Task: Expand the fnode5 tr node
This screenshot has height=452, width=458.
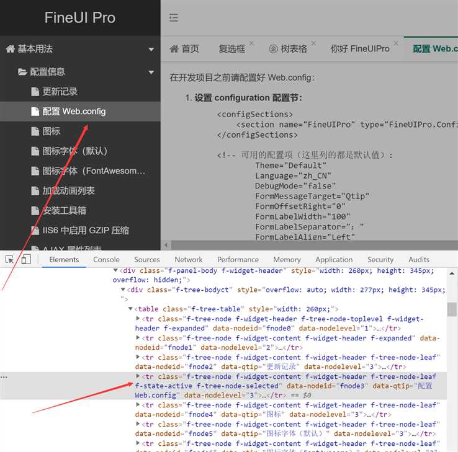Action: [138, 423]
